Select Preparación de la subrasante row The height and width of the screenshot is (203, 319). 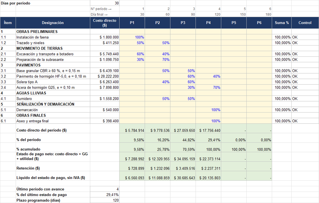pyautogui.click(x=53, y=60)
